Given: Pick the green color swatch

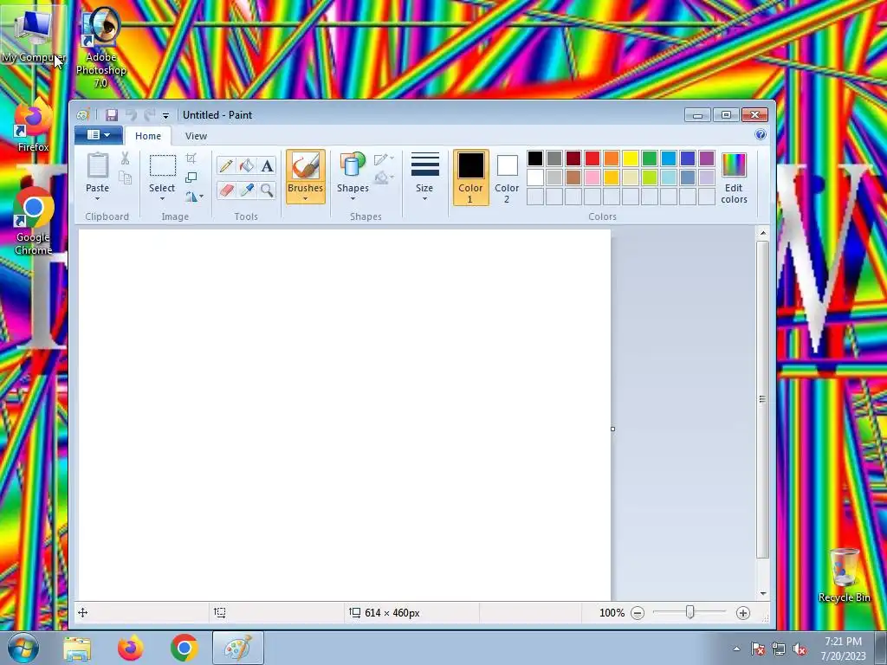Looking at the screenshot, I should coord(650,158).
